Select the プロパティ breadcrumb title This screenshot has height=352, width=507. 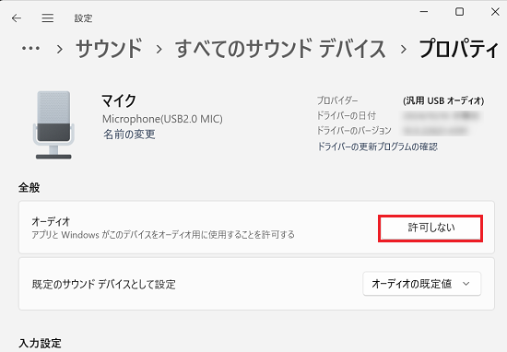click(x=458, y=49)
